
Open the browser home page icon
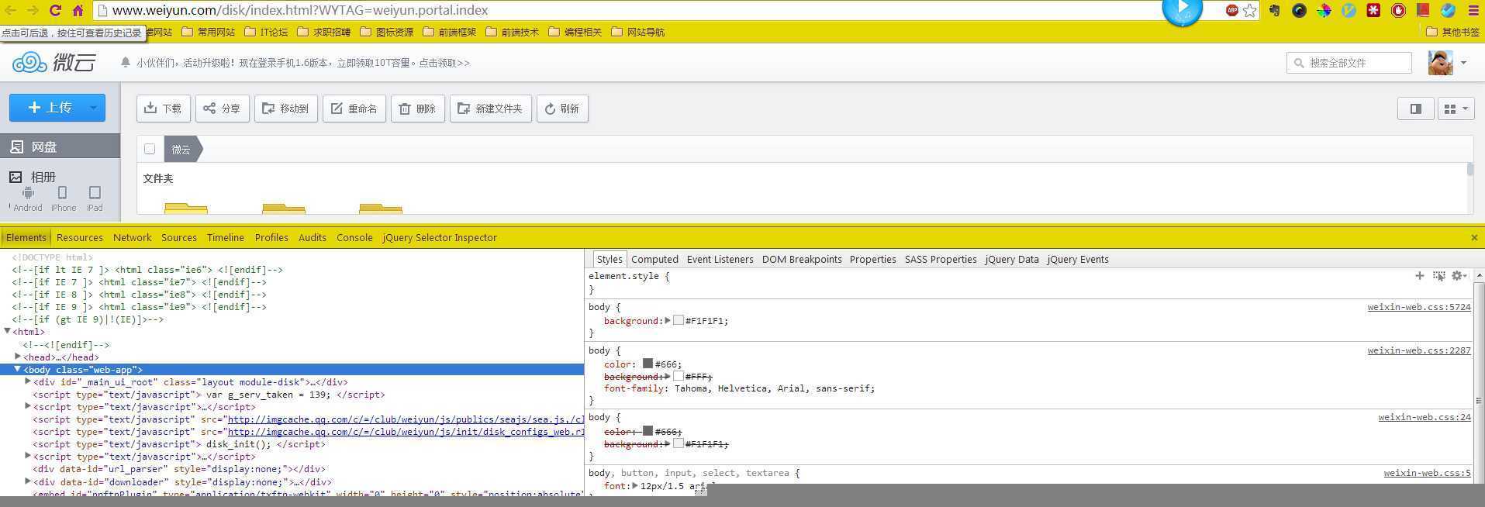pos(78,10)
